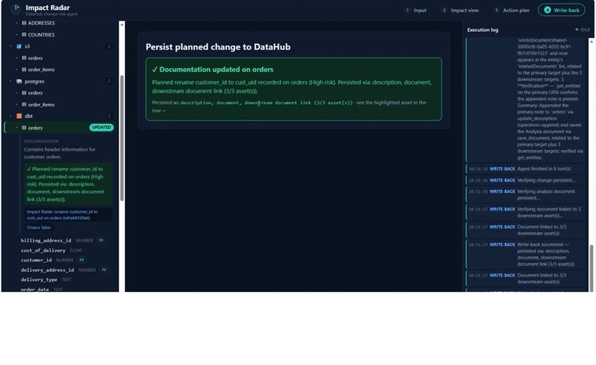Image resolution: width=596 pixels, height=365 pixels.
Task: Click the Execution log panel title
Action: (482, 30)
